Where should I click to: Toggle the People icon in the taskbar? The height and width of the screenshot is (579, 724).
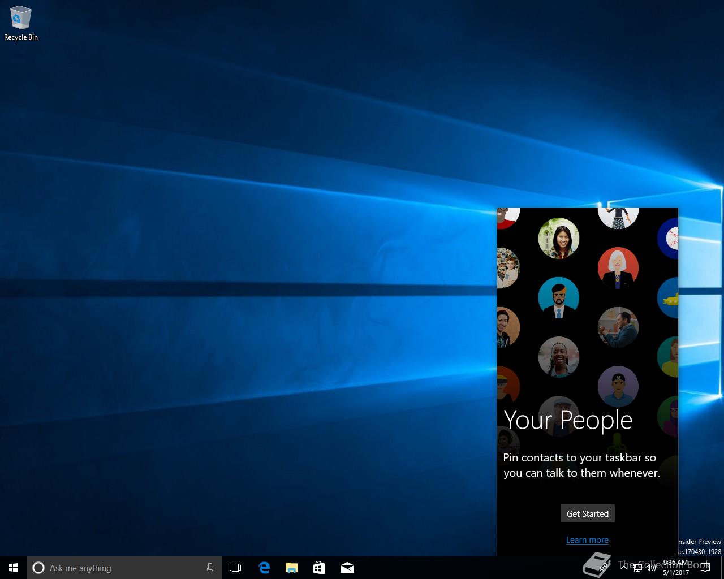[x=604, y=568]
